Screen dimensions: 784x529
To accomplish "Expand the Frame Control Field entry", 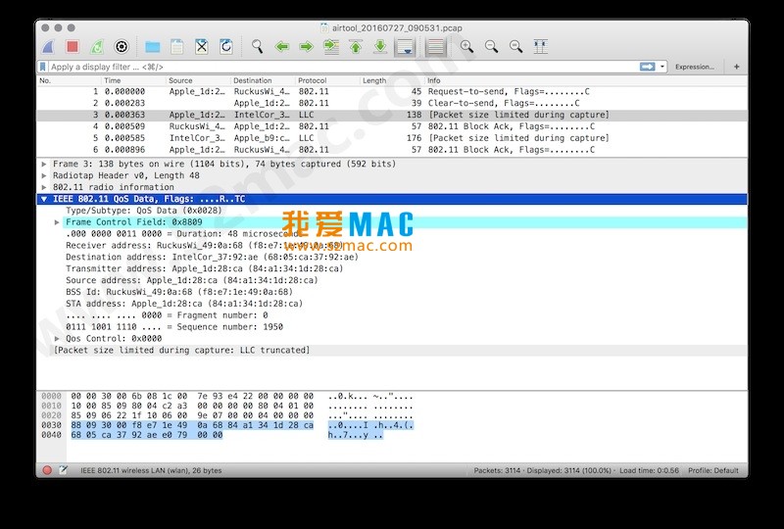I will point(57,222).
